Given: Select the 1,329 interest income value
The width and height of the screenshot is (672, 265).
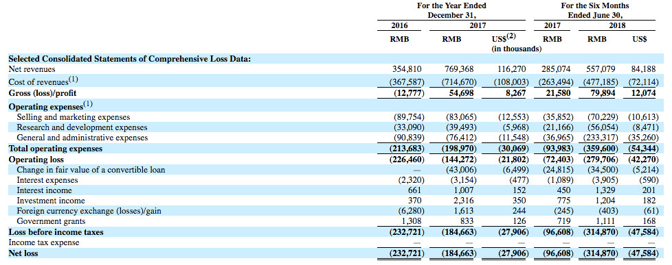Looking at the screenshot, I should pyautogui.click(x=606, y=190).
